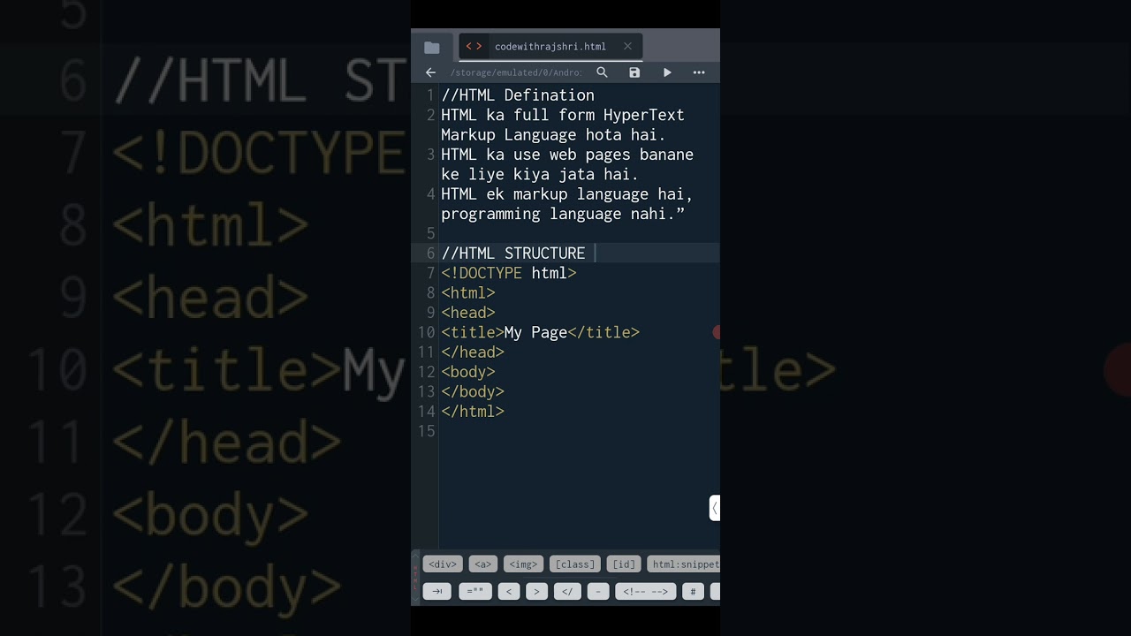Screen dimensions: 1131x636
Task: Click the opening <body> tag line
Action: click(468, 372)
